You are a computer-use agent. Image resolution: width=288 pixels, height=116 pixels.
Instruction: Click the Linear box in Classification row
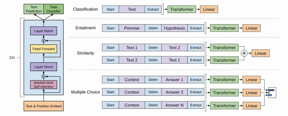point(209,9)
